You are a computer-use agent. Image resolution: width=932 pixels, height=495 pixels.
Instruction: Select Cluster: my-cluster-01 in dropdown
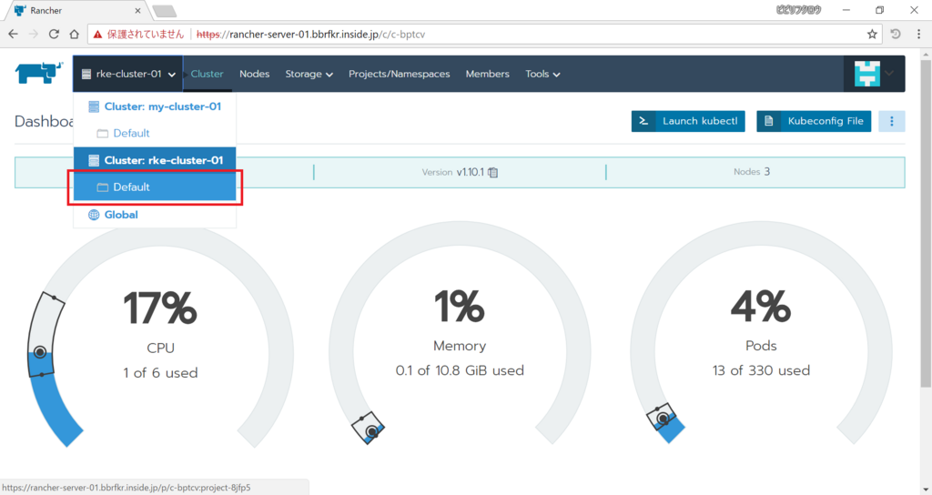click(155, 106)
